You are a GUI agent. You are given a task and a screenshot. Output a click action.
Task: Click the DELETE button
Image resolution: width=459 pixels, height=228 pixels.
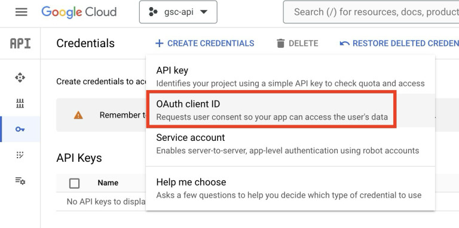pyautogui.click(x=297, y=43)
